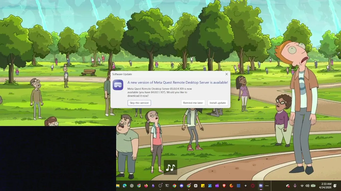Click the Software Update title text
Viewport: 341px width, 191px height.
(122, 74)
